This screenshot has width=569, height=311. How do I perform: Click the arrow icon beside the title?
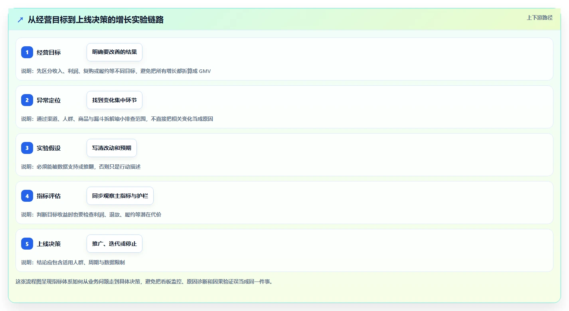(20, 20)
